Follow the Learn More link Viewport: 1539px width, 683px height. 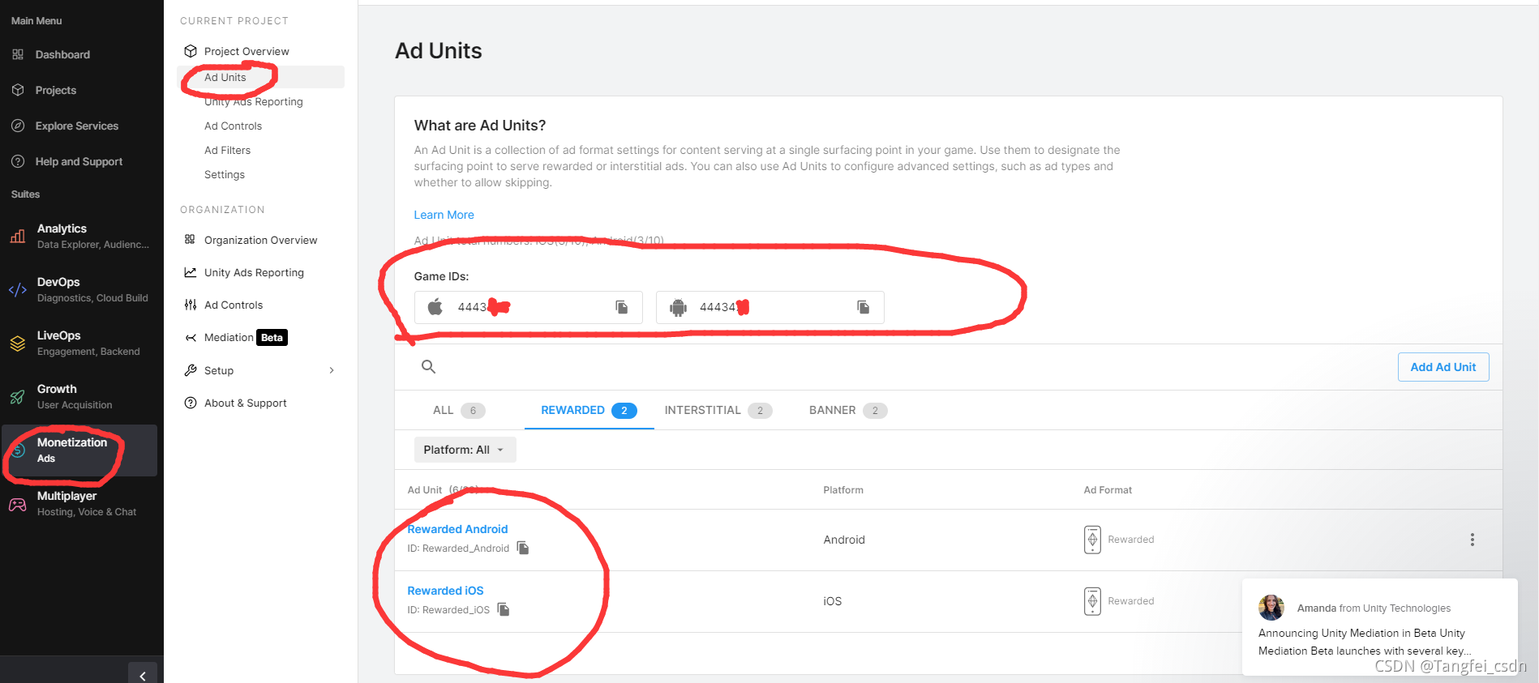click(x=444, y=215)
